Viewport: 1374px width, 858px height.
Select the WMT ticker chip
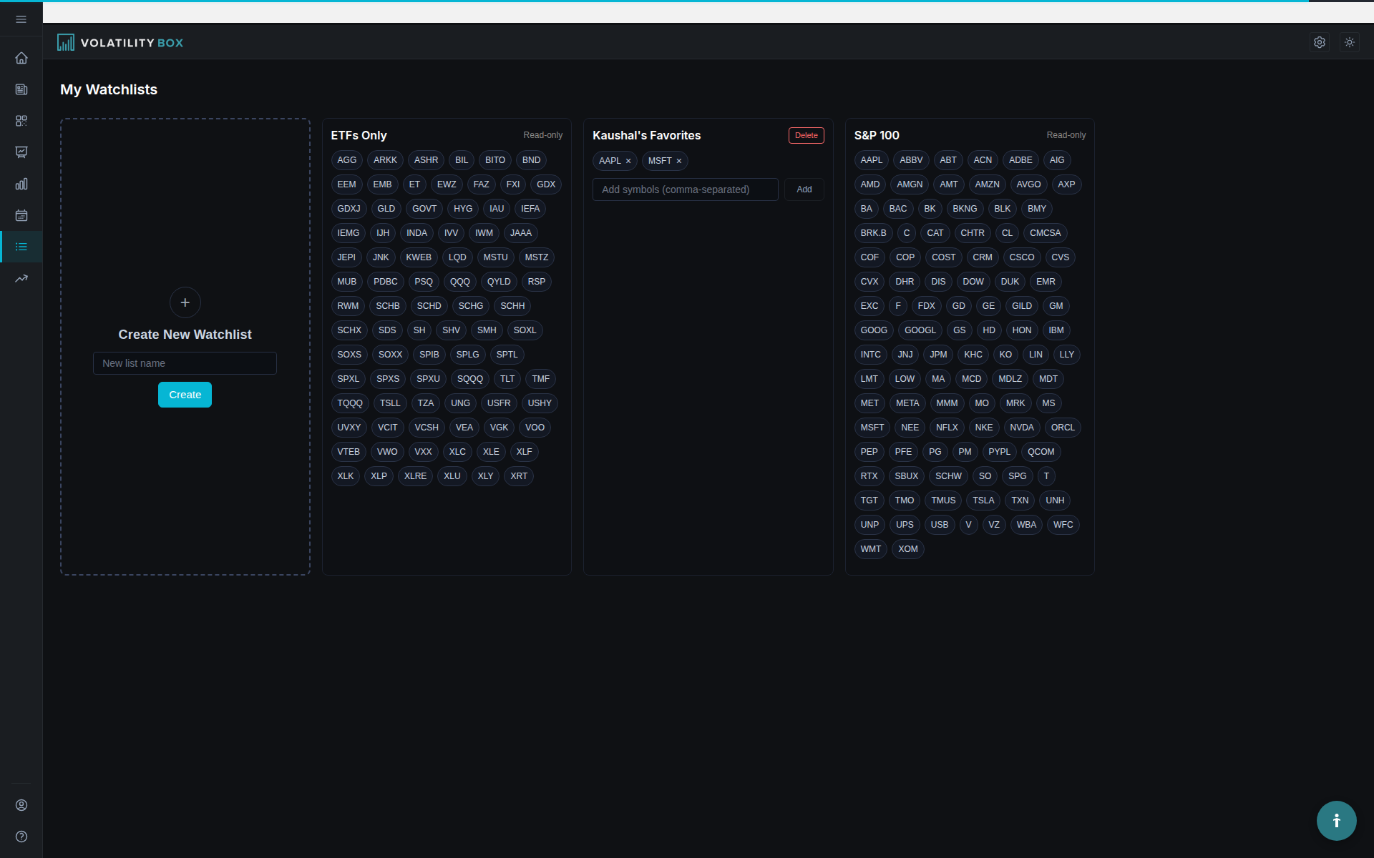tap(871, 549)
